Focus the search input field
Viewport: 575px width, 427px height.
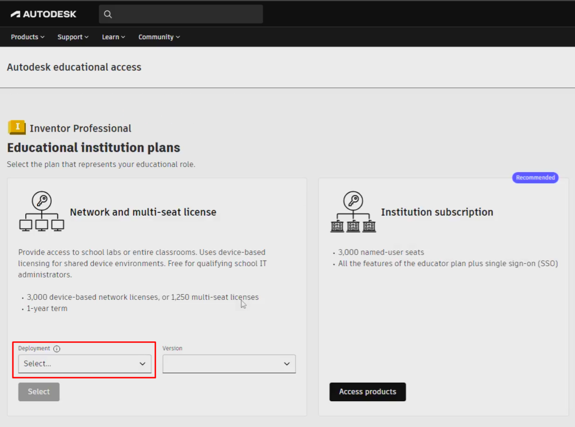[181, 14]
